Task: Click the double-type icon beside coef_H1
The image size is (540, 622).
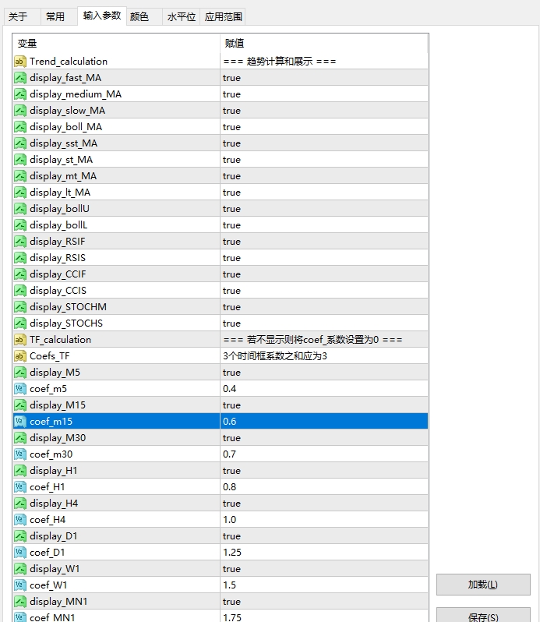Action: pyautogui.click(x=20, y=486)
